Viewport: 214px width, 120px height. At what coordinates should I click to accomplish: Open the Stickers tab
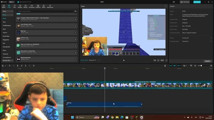coord(20,6)
